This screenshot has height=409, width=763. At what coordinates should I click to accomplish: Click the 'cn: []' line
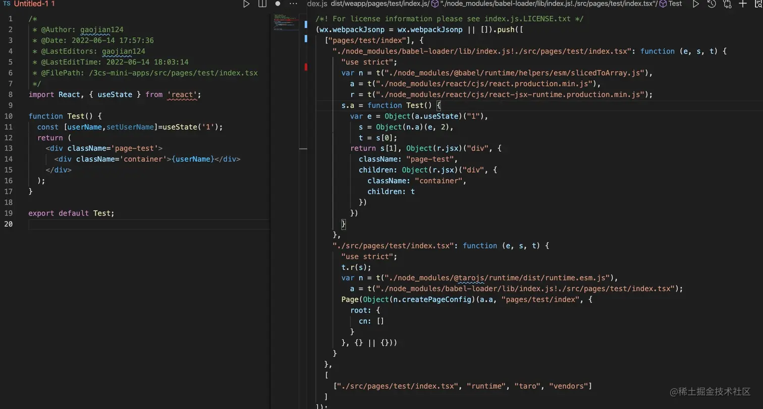371,321
